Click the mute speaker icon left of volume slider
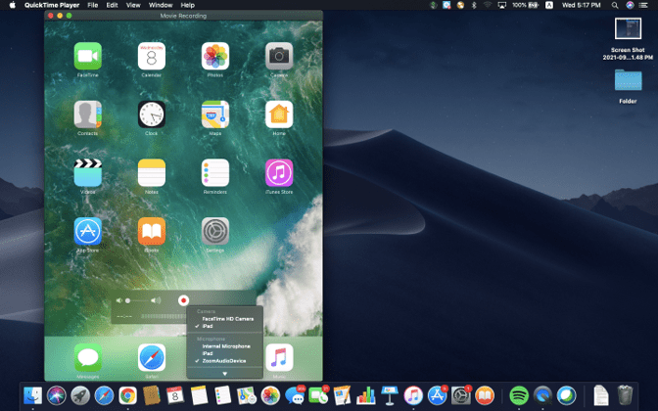Viewport: 658px width, 411px height. click(x=119, y=300)
